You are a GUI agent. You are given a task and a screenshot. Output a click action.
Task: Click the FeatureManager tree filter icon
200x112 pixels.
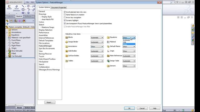tap(7, 24)
